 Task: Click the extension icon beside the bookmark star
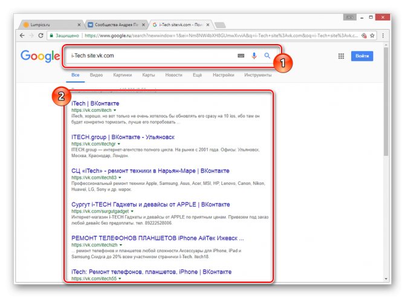pos(364,36)
